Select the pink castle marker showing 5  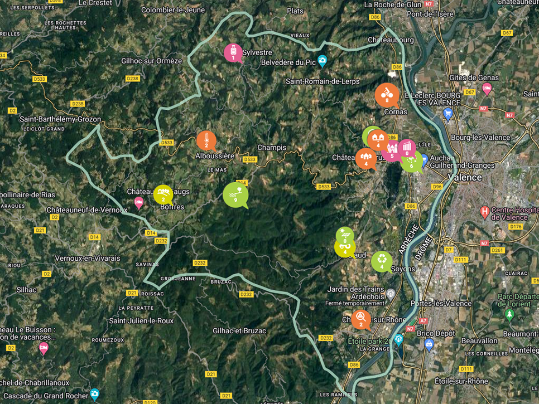tap(392, 151)
